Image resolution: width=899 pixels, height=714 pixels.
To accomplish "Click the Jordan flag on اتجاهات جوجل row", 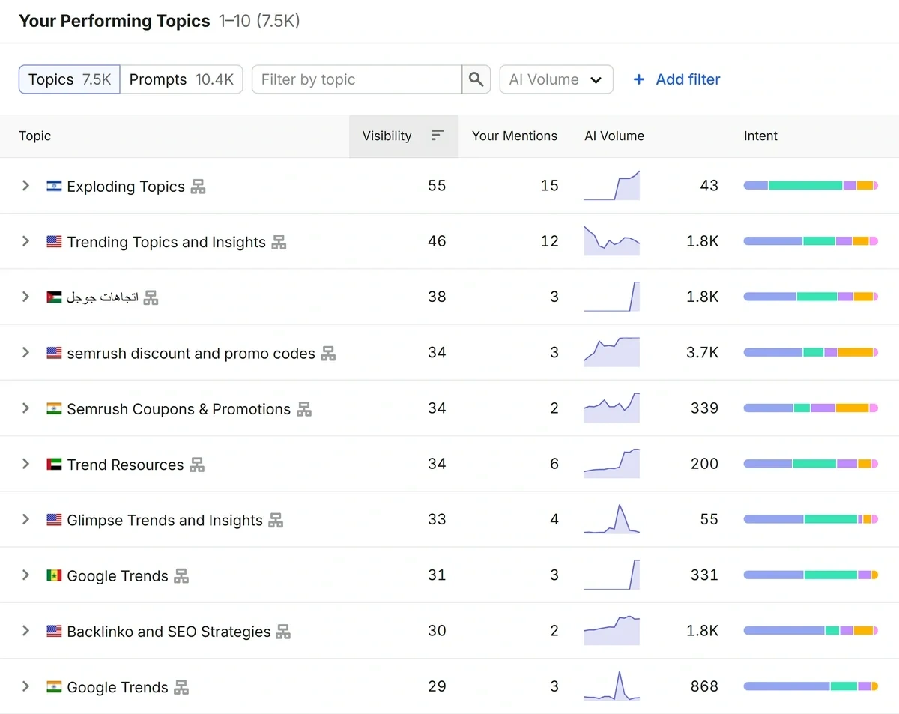I will (x=54, y=297).
